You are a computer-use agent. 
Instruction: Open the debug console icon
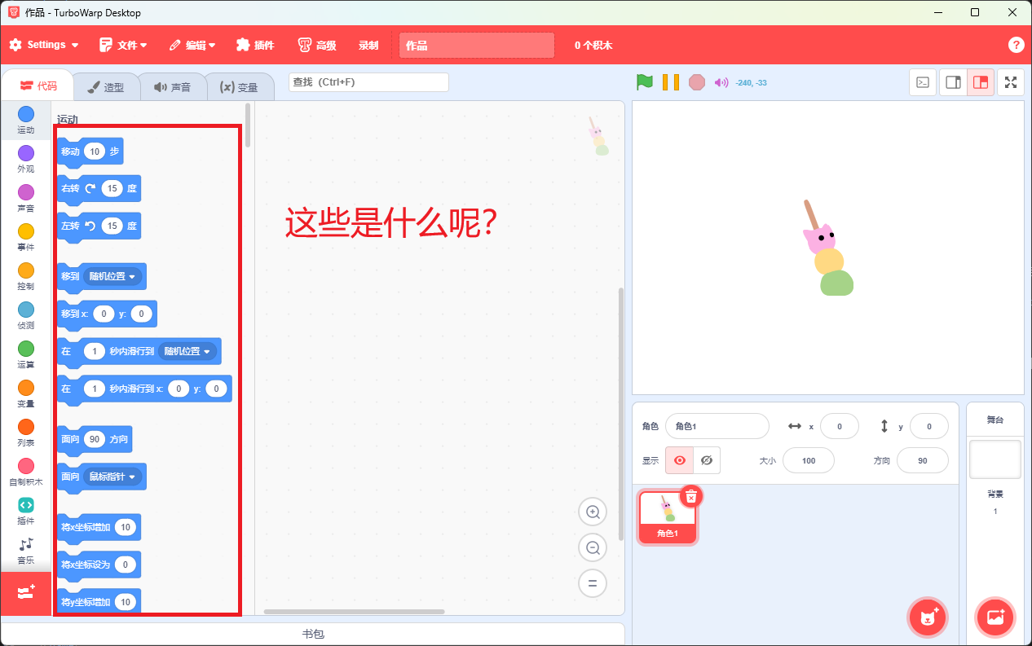click(x=923, y=82)
